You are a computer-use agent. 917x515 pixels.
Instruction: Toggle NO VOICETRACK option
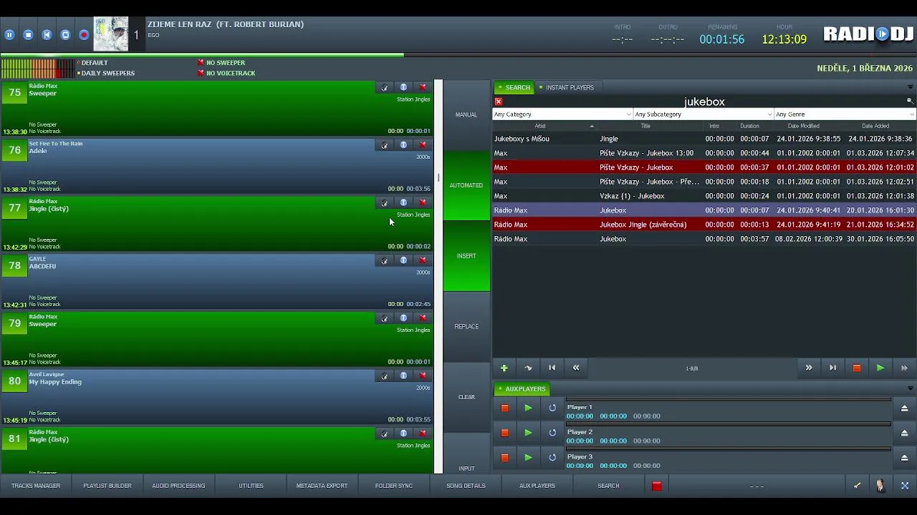pyautogui.click(x=226, y=73)
